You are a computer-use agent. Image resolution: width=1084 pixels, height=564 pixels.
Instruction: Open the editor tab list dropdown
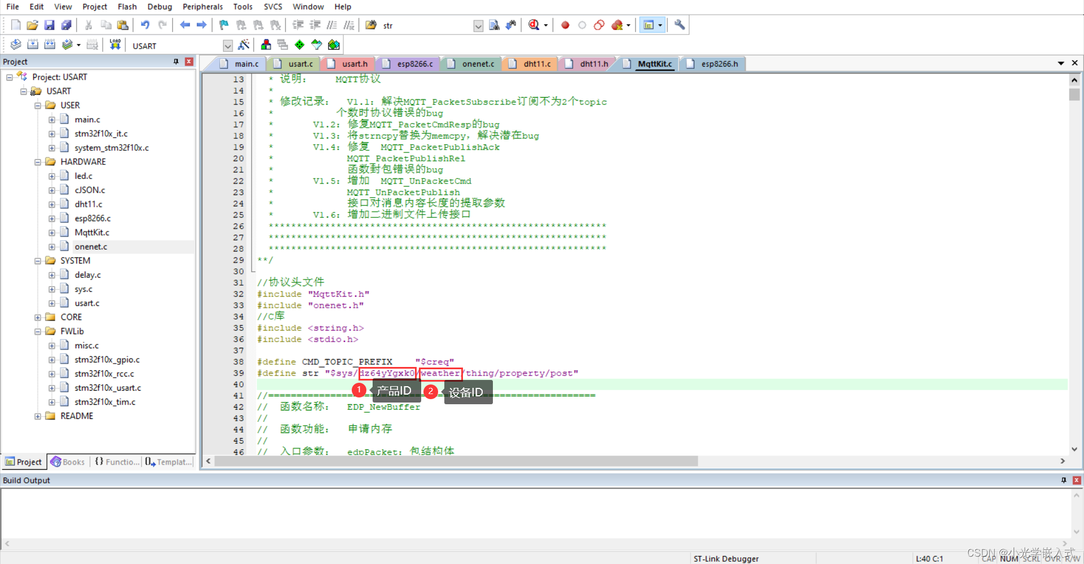point(1061,63)
